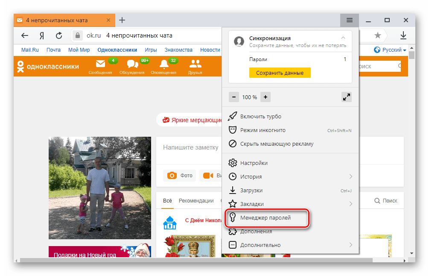Open Загрузки via the download arrow icon
This screenshot has height=276, width=429.
[233, 190]
